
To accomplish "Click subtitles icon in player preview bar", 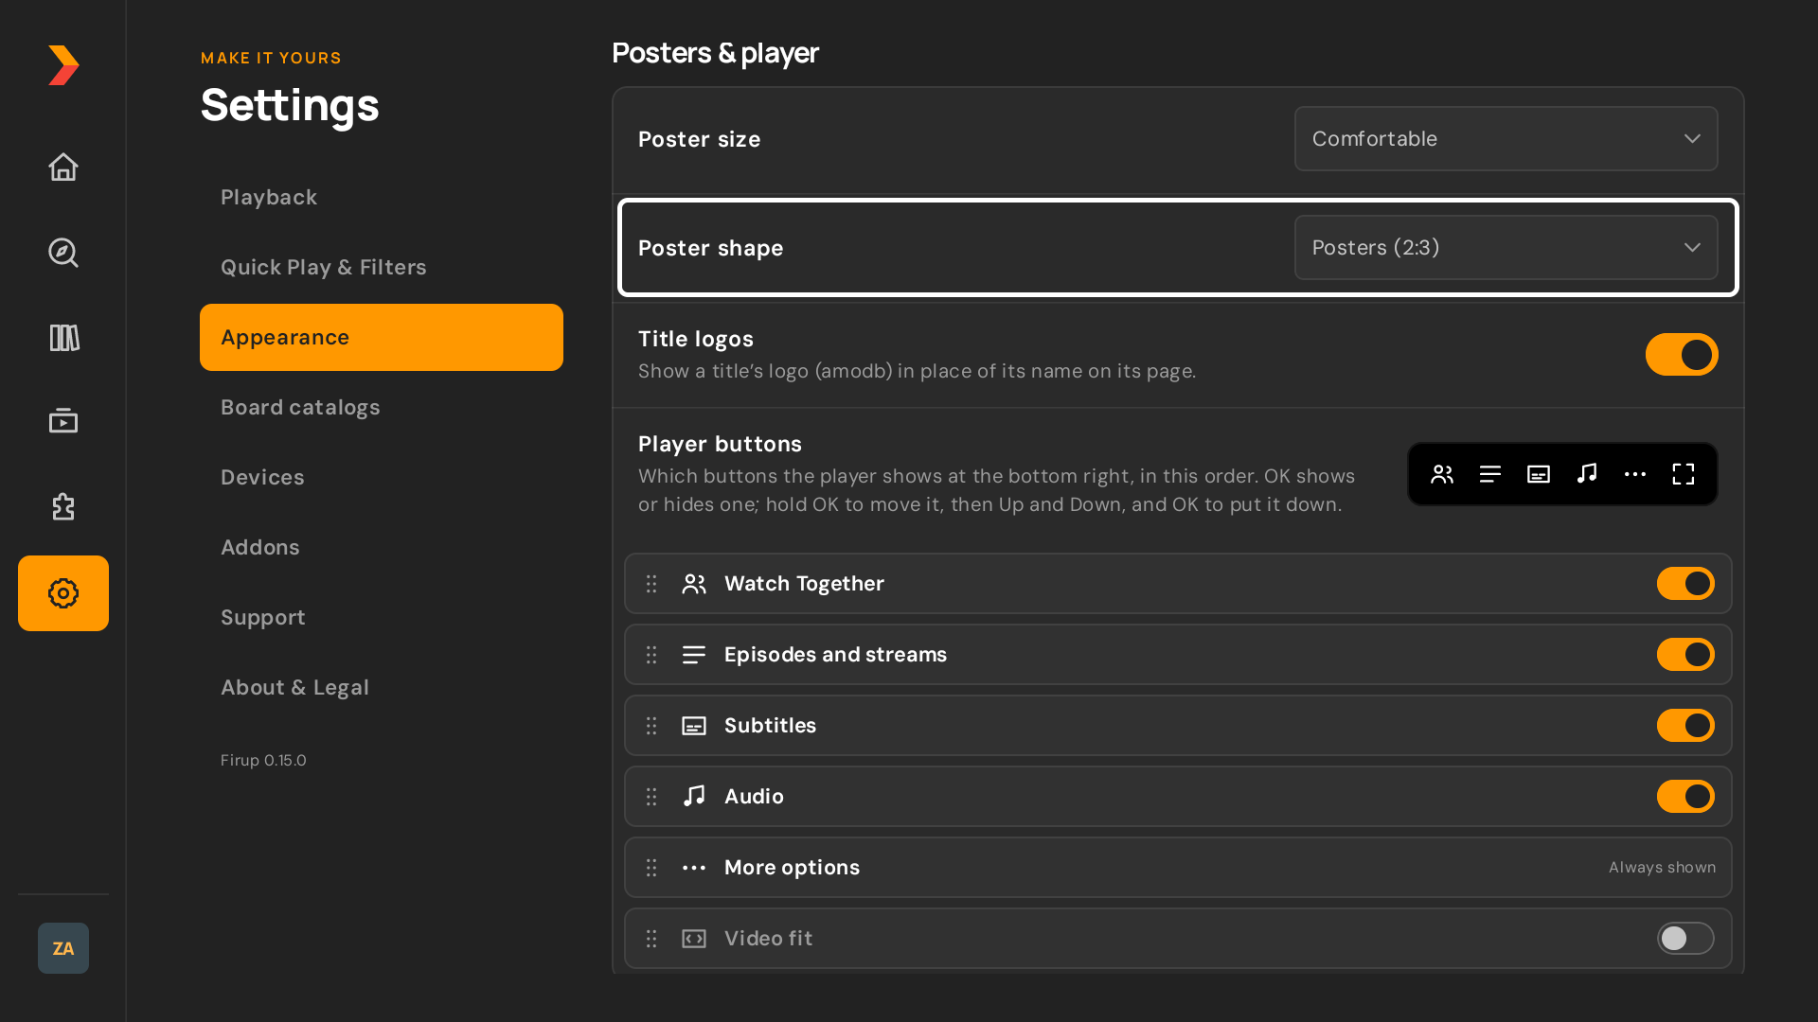I will click(1539, 474).
